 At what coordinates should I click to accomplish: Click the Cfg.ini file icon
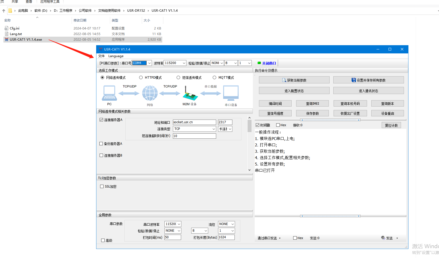tap(7, 28)
